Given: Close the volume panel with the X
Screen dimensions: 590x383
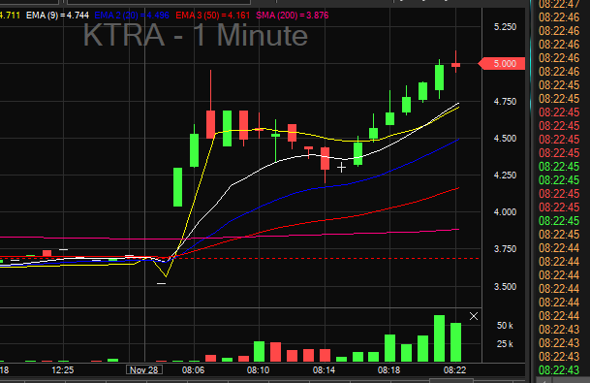Looking at the screenshot, I should coord(474,316).
